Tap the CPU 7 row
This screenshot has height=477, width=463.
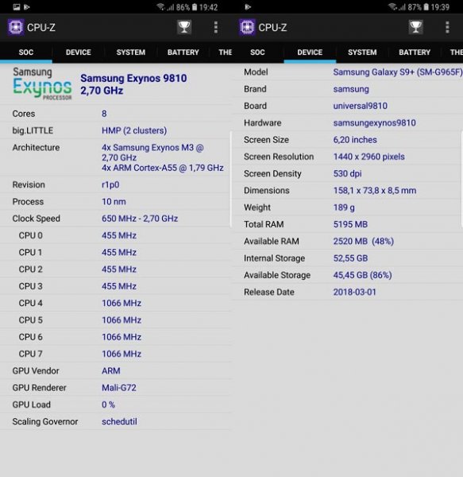point(115,354)
